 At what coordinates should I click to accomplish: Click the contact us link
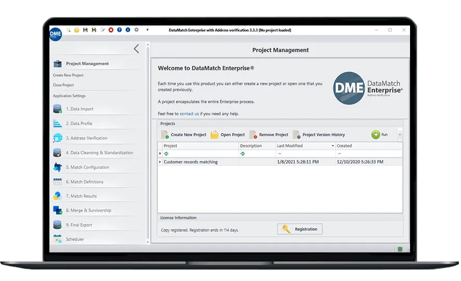pyautogui.click(x=189, y=114)
